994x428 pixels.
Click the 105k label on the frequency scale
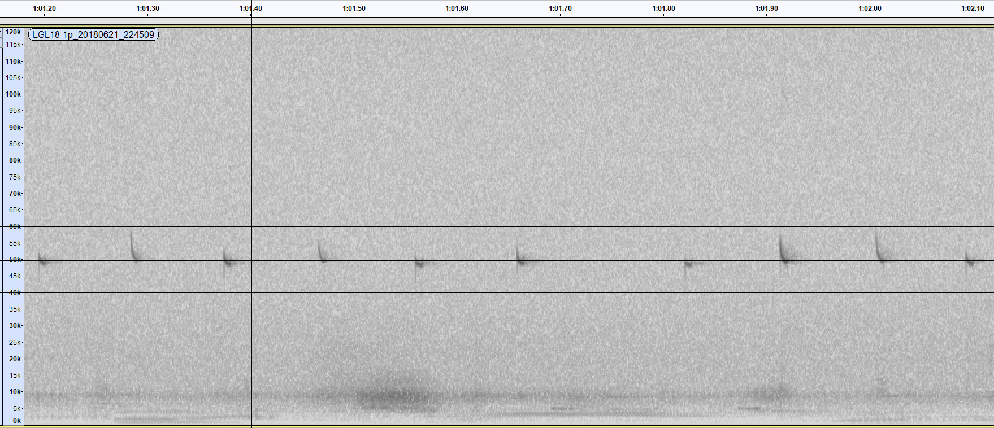[x=13, y=78]
